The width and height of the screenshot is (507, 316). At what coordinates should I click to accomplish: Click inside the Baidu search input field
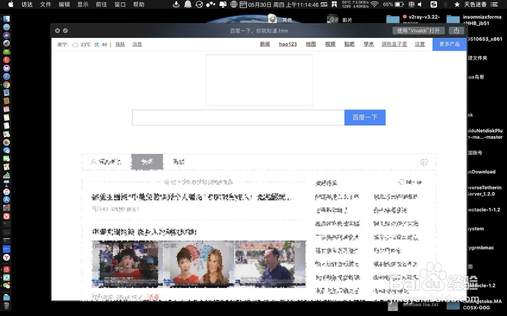[x=238, y=117]
